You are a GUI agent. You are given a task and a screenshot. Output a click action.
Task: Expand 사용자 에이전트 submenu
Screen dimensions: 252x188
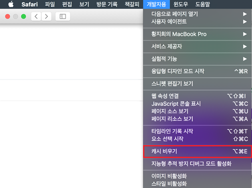tap(197, 22)
